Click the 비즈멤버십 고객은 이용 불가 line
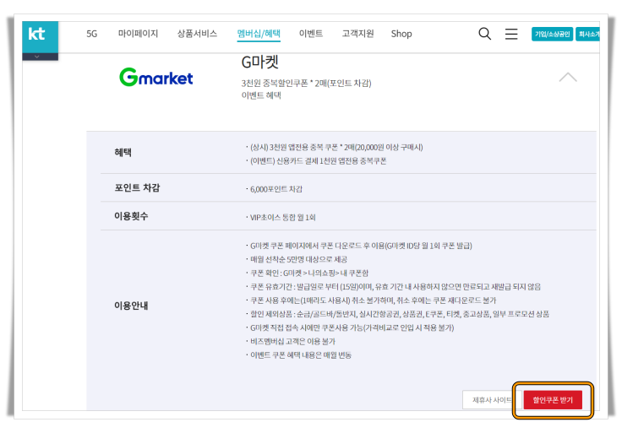 pyautogui.click(x=292, y=342)
